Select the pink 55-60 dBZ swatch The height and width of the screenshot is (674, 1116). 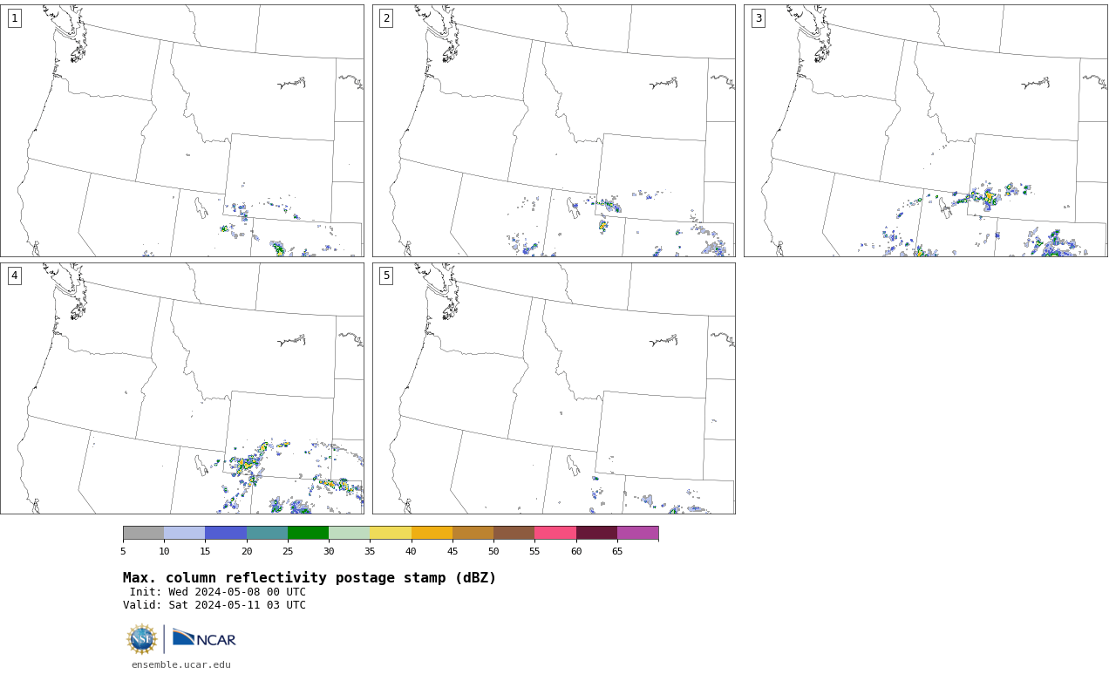click(555, 533)
